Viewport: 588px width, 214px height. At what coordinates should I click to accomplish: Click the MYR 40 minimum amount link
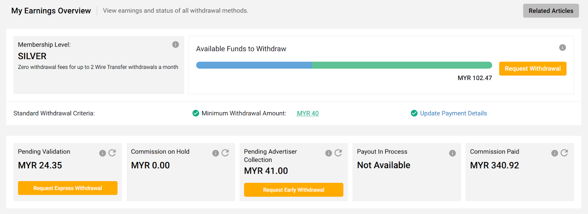[x=308, y=113]
